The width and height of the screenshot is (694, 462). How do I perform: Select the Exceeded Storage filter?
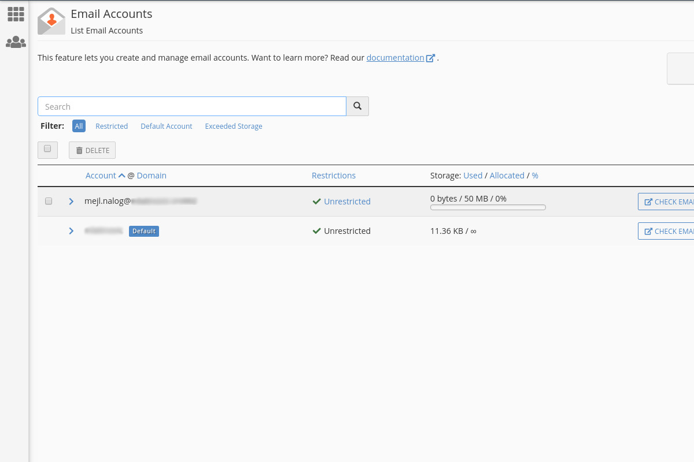click(234, 126)
